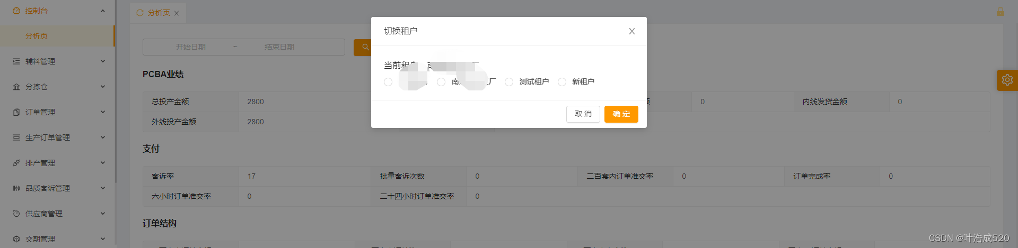The width and height of the screenshot is (1018, 248).
Task: Expand the 品质客诉管理 chevron
Action: point(103,188)
